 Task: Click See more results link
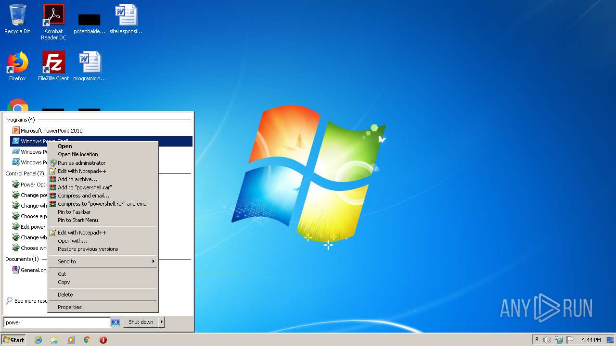pyautogui.click(x=26, y=301)
